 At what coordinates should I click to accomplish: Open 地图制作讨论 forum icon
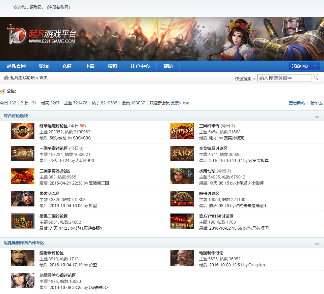pos(182,258)
